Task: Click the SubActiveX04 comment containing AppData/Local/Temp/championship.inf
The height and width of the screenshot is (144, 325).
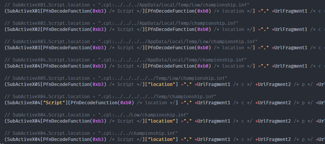Action: (125, 60)
